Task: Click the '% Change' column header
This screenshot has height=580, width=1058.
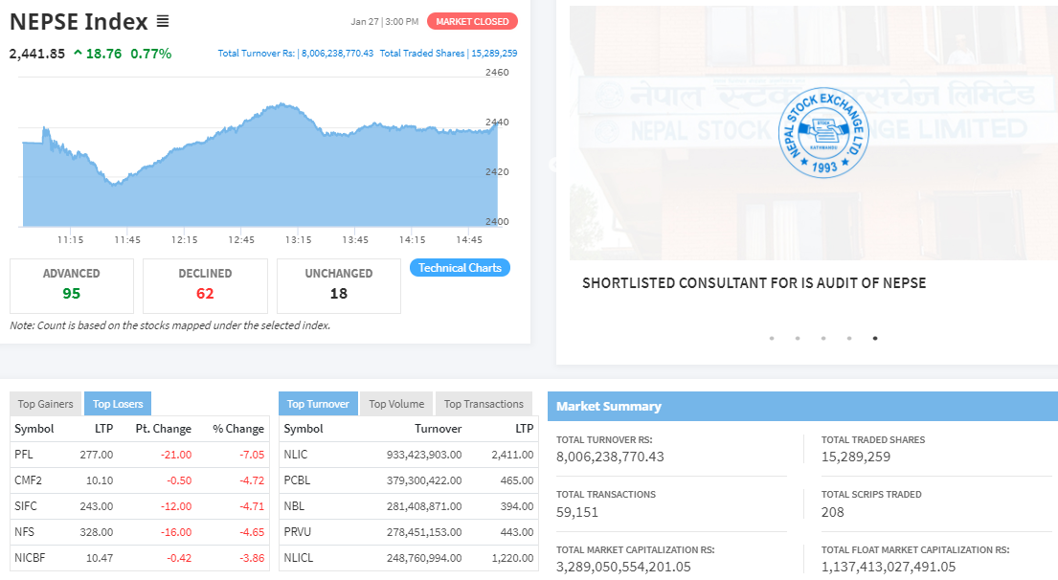Action: click(x=238, y=429)
